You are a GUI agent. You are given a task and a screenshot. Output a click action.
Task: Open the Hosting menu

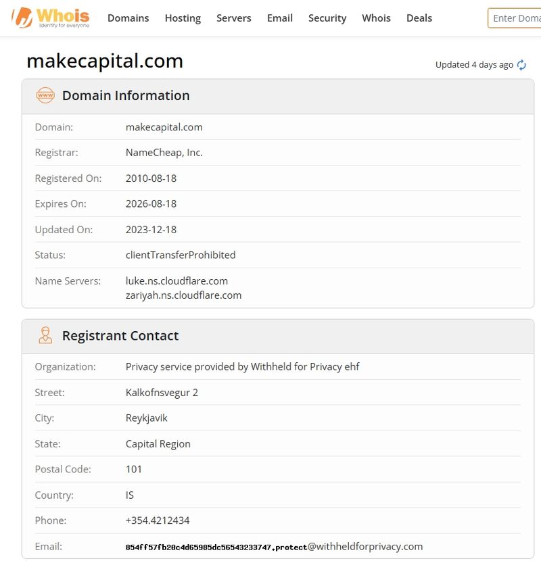click(183, 18)
